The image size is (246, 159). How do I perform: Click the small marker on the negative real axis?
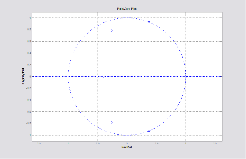click(103, 77)
